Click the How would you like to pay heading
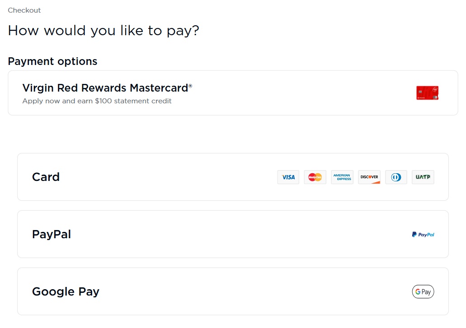 104,31
